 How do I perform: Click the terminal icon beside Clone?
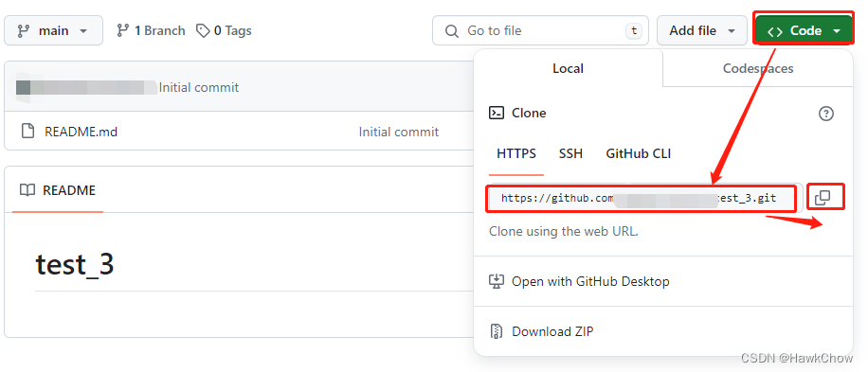pos(497,114)
